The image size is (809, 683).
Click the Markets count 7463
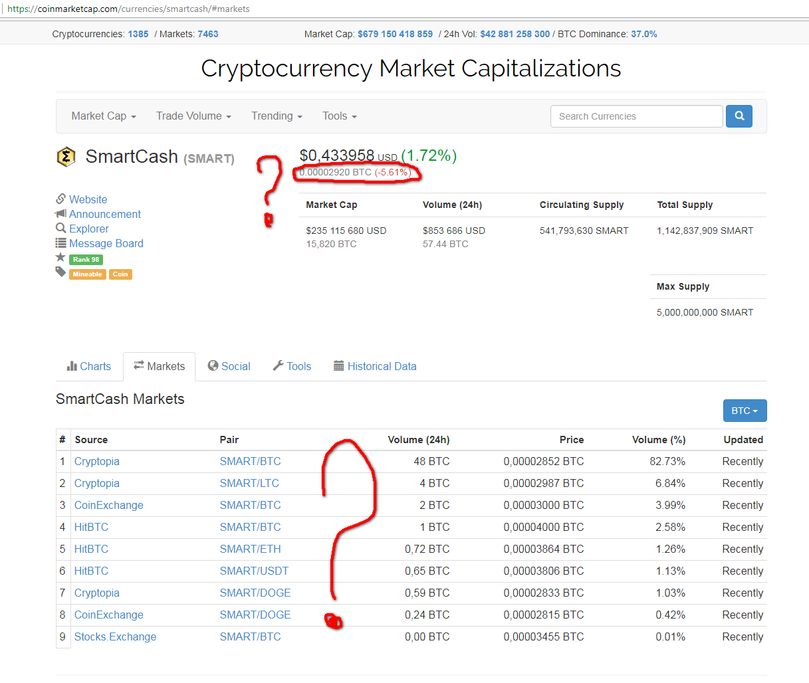pyautogui.click(x=208, y=34)
